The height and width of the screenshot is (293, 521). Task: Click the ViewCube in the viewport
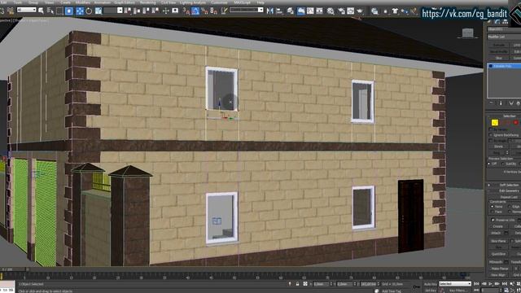pyautogui.click(x=468, y=33)
